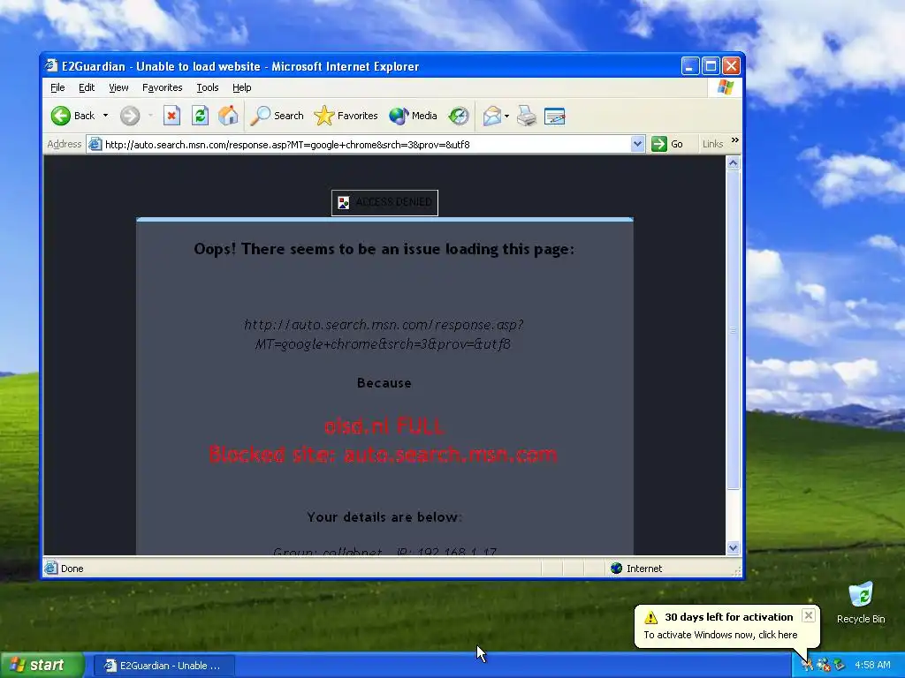Viewport: 905px width, 678px height.
Task: Click the 'Blocked site: auto.search.msn.com' red text
Action: point(383,455)
